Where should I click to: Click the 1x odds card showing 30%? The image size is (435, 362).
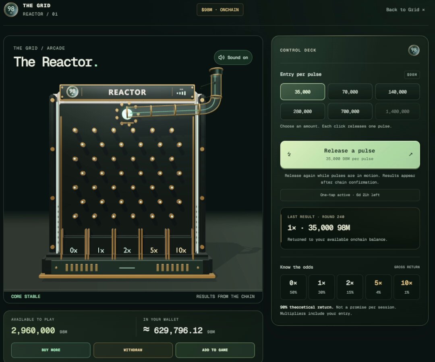click(x=321, y=287)
